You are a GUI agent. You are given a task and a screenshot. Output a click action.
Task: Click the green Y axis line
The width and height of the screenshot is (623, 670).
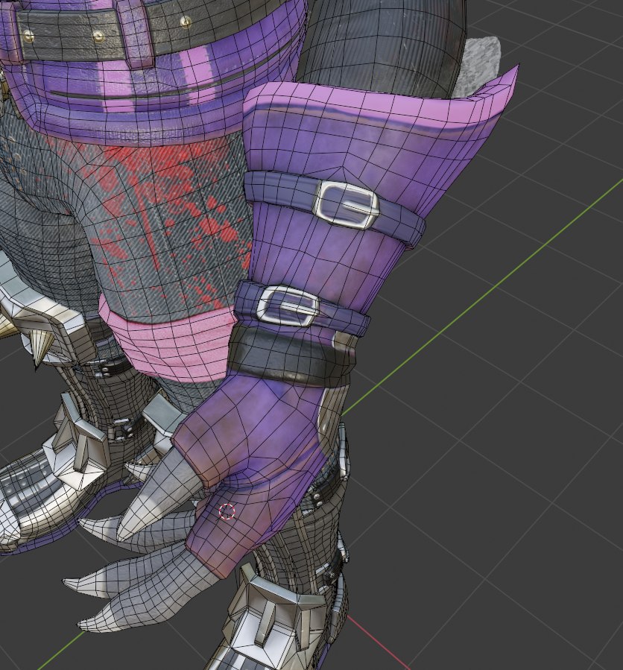tap(483, 298)
